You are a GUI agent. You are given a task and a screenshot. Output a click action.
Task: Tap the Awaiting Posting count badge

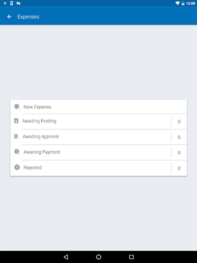[179, 122]
